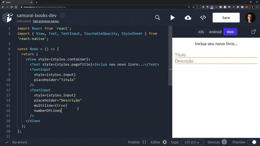Click site lock icon in address bar

tap(21, 7)
